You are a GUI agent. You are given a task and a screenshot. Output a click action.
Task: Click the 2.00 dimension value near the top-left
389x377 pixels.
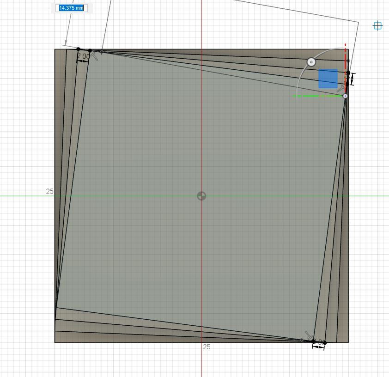tap(83, 57)
